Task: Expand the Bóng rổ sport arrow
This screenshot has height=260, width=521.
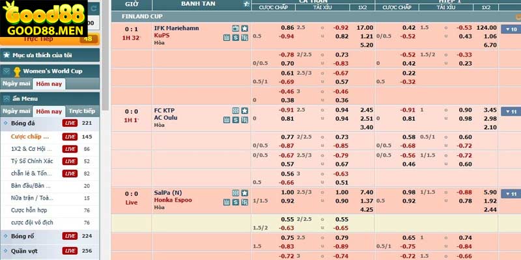Action: (x=6, y=236)
